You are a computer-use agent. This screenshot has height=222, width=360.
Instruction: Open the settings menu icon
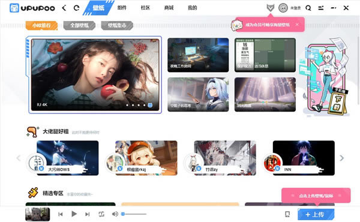pyautogui.click(x=321, y=8)
